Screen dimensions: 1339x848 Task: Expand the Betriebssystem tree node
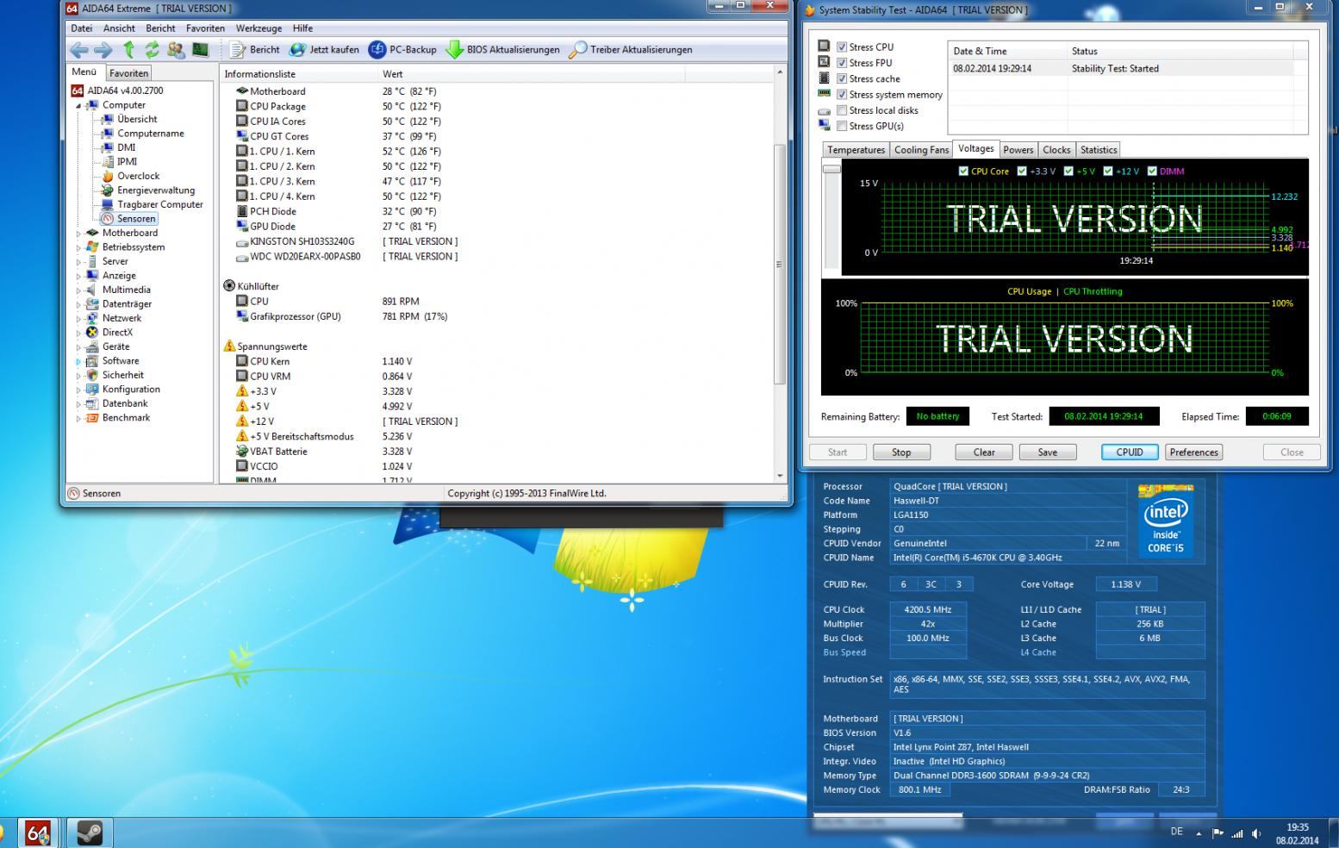point(78,247)
